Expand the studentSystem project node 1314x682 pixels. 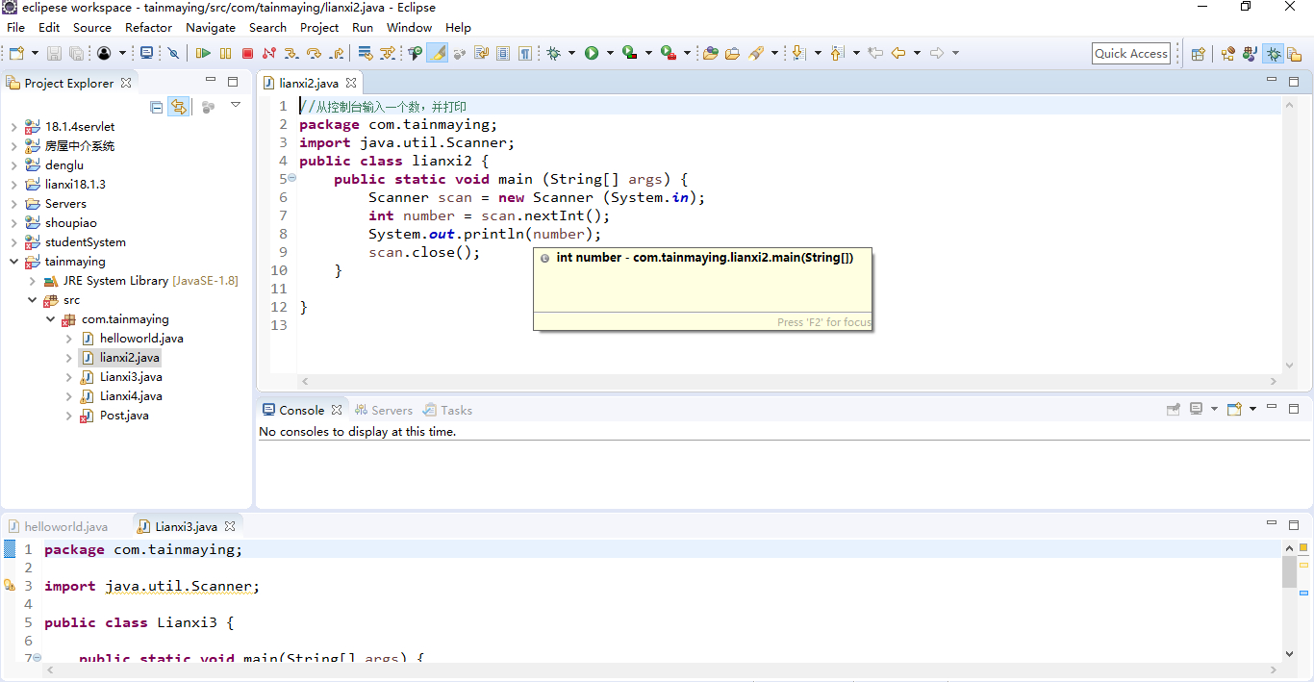13,242
